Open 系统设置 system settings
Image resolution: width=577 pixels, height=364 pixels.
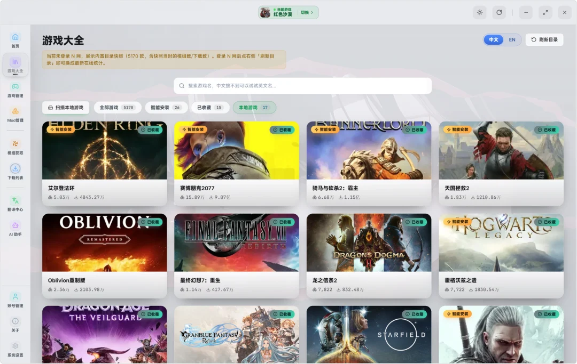point(15,349)
